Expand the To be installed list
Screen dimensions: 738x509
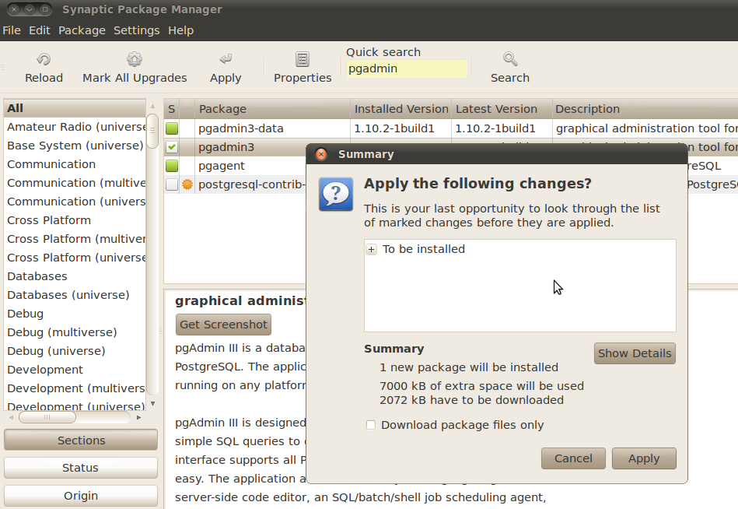[372, 250]
